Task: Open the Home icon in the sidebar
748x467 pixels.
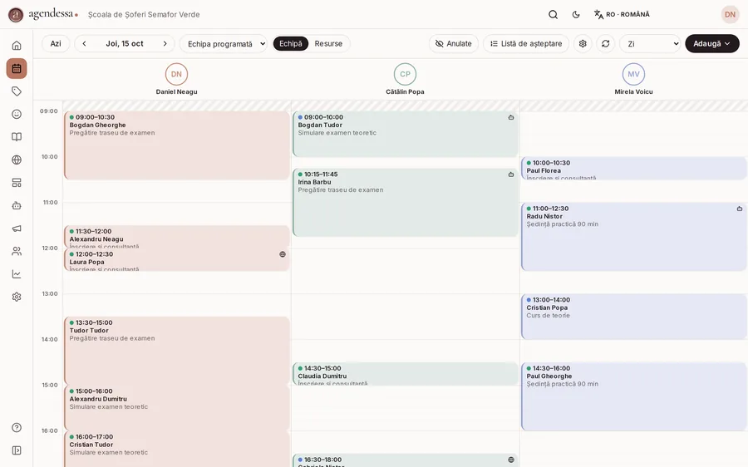Action: [x=17, y=46]
